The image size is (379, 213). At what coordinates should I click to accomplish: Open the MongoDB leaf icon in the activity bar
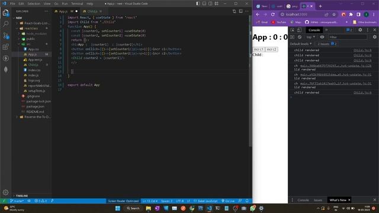click(x=5, y=70)
